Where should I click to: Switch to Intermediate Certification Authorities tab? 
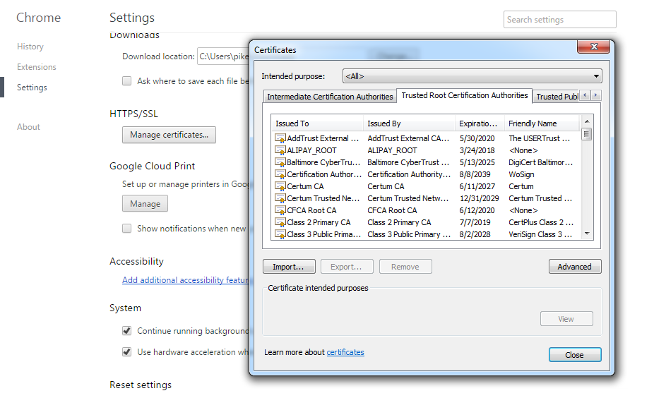point(330,97)
